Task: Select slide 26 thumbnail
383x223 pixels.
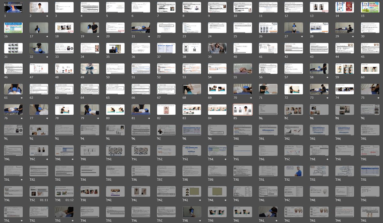Action: coord(268,28)
